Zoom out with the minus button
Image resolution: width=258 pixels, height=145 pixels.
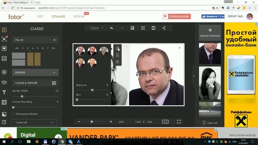click(x=79, y=122)
